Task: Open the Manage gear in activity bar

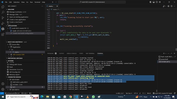Action: tap(3, 89)
